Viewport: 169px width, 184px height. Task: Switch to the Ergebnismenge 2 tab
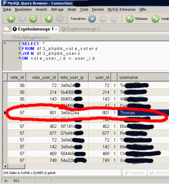click(x=81, y=29)
